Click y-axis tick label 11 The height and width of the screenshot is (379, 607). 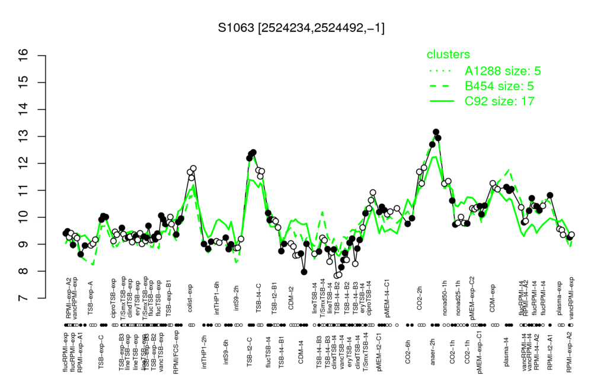click(24, 190)
